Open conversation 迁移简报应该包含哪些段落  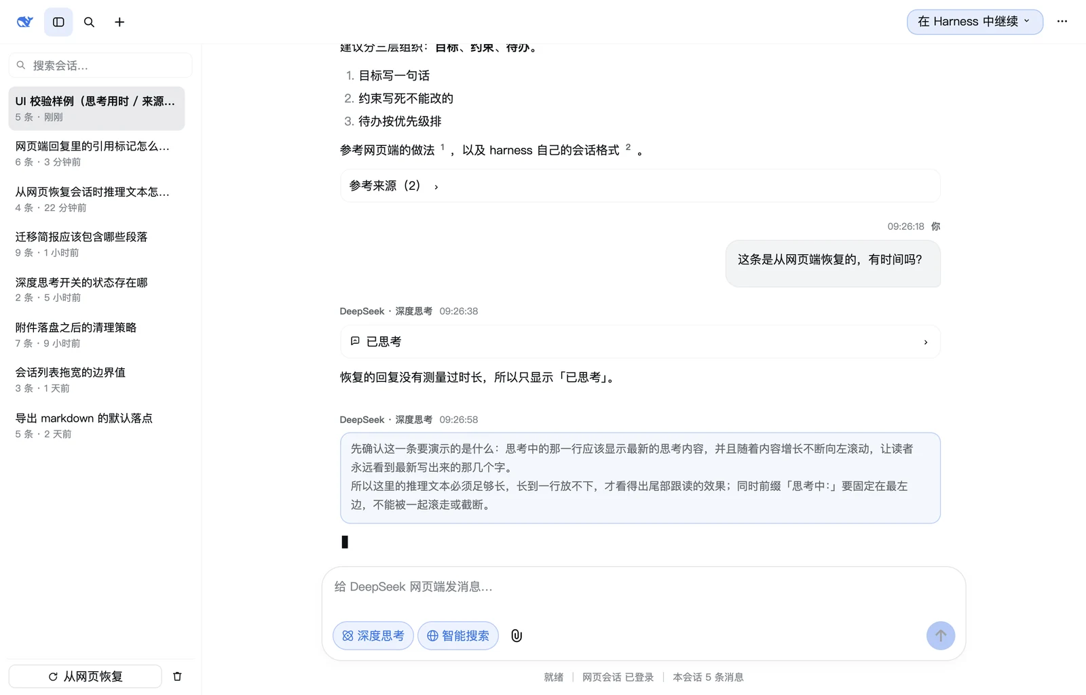(x=96, y=244)
